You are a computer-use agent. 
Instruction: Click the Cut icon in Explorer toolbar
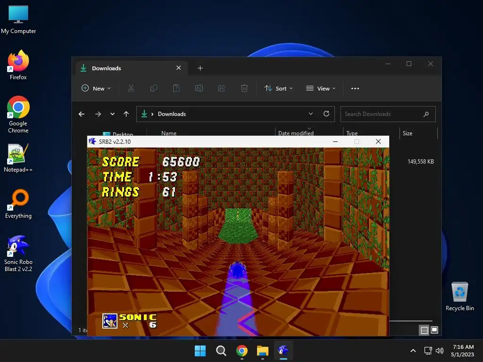pyautogui.click(x=131, y=88)
